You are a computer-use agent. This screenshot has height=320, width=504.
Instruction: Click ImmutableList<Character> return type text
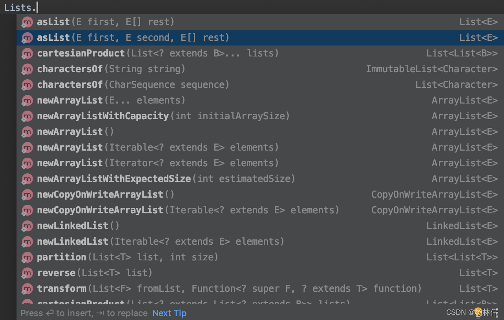[432, 69]
